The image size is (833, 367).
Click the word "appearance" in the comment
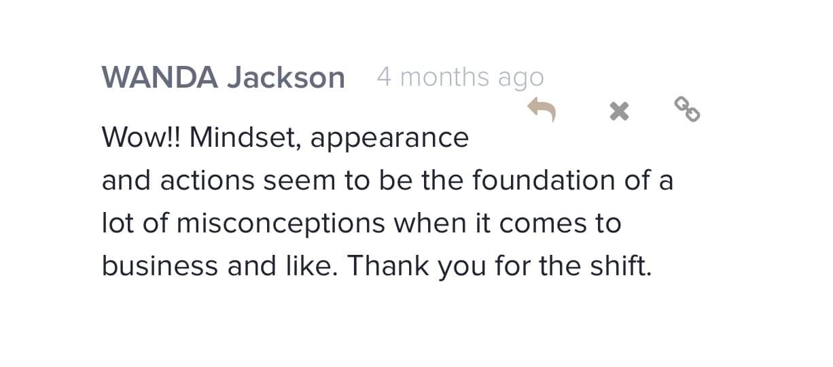pyautogui.click(x=389, y=139)
